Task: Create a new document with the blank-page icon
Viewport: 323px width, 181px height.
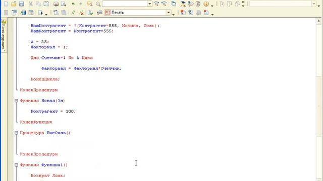Action: pyautogui.click(x=6, y=4)
